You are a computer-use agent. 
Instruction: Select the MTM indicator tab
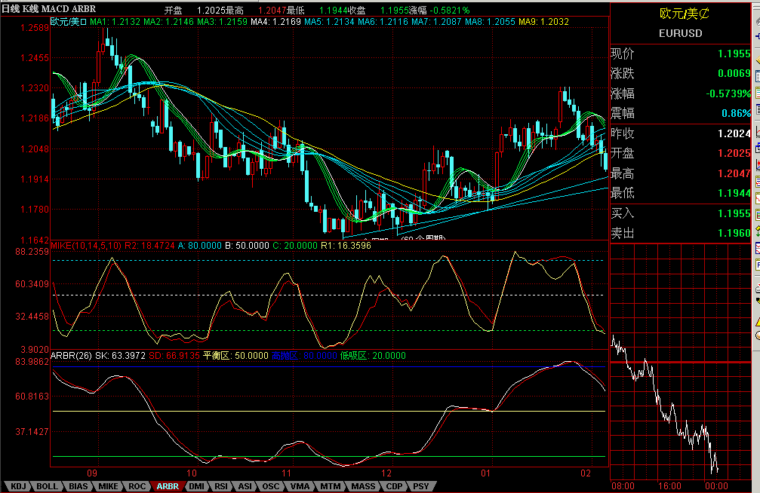(x=330, y=486)
